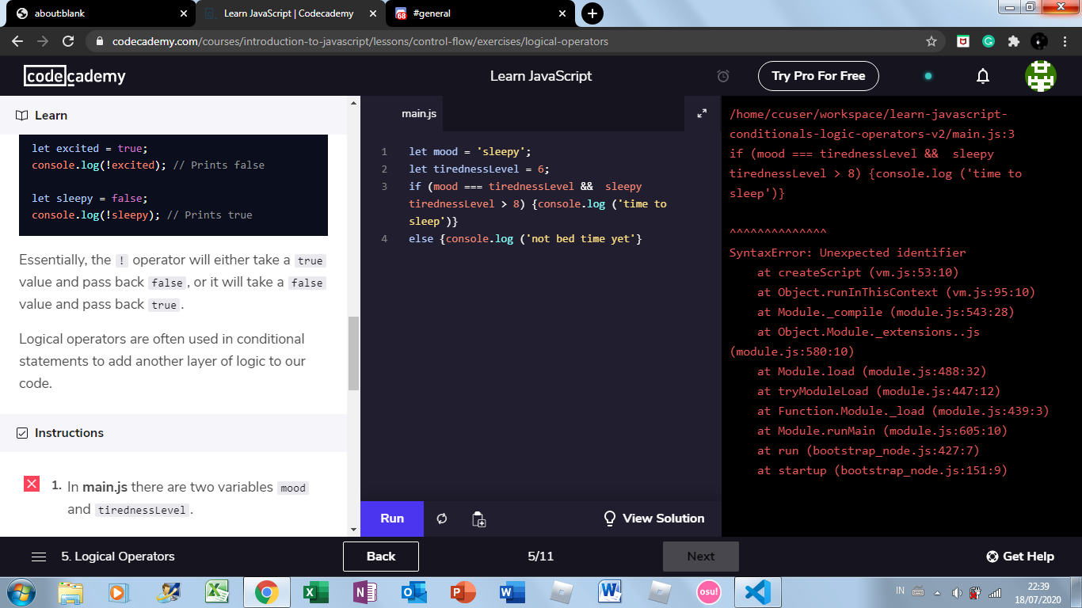Click the 5/11 progress indicator
Image resolution: width=1082 pixels, height=608 pixels.
(x=541, y=557)
